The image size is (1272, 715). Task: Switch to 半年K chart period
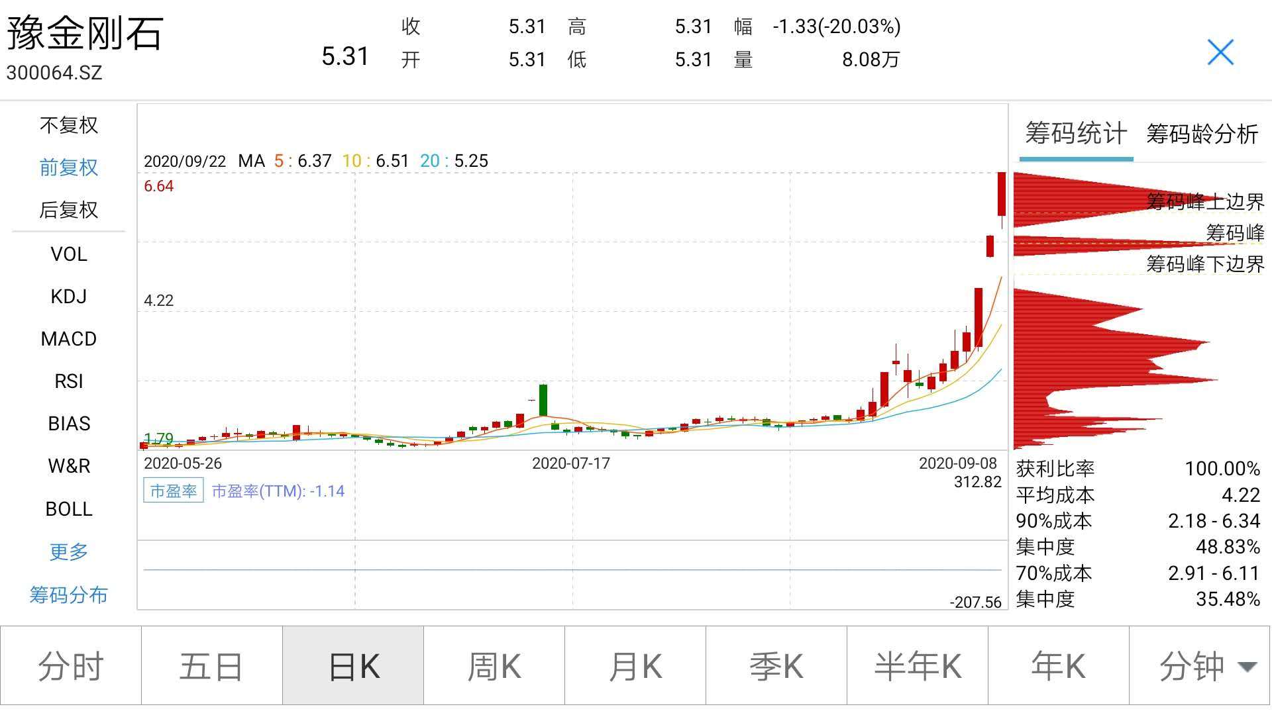pyautogui.click(x=918, y=666)
